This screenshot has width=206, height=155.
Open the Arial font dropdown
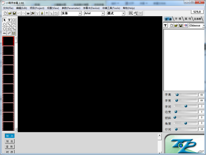103,13
